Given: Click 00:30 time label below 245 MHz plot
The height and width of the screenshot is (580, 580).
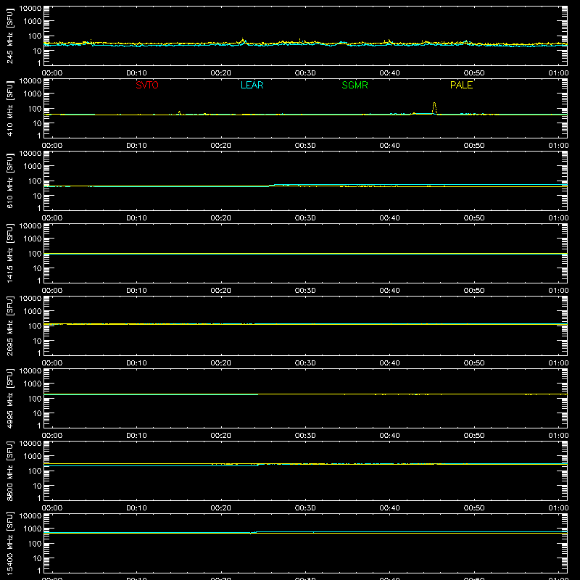Looking at the screenshot, I should tap(305, 73).
